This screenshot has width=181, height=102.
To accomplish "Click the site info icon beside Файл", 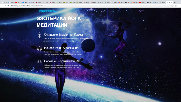I will click(12, 6).
